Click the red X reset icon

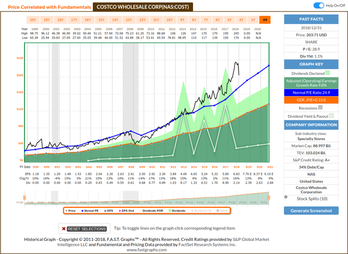tap(64, 228)
